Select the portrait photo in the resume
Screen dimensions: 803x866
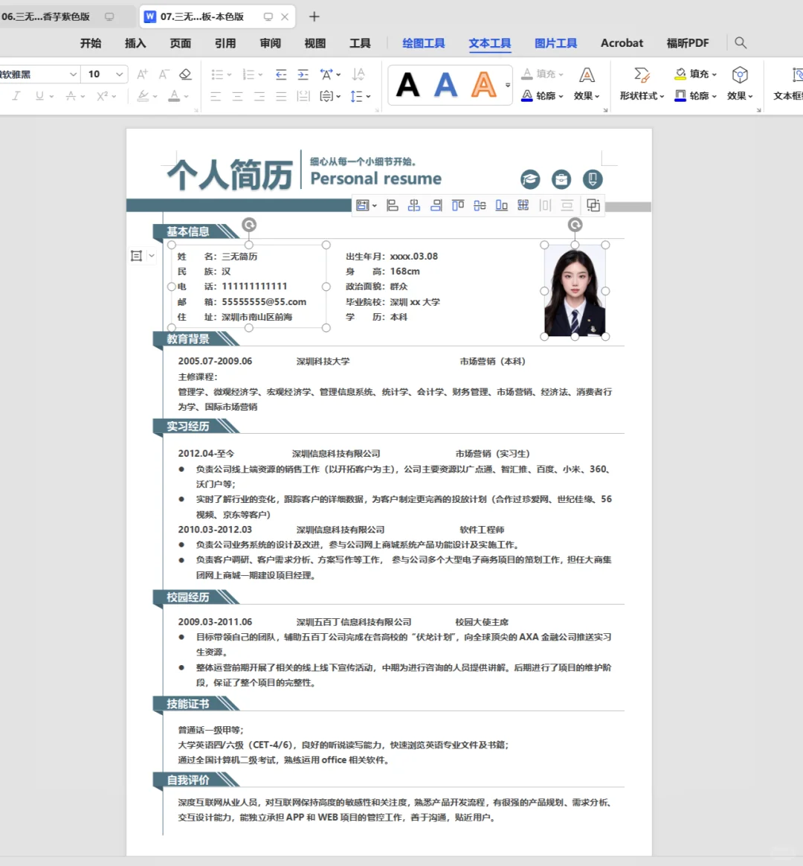tap(575, 291)
